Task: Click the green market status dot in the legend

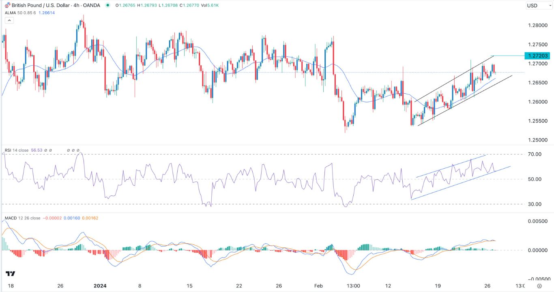Action: click(x=107, y=5)
